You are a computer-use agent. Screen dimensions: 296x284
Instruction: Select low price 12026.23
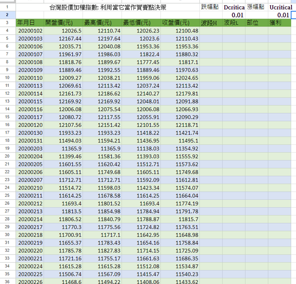(141, 31)
